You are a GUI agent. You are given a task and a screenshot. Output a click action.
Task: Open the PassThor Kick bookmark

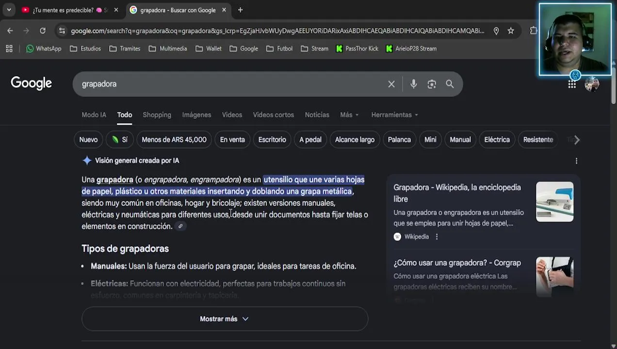(357, 48)
